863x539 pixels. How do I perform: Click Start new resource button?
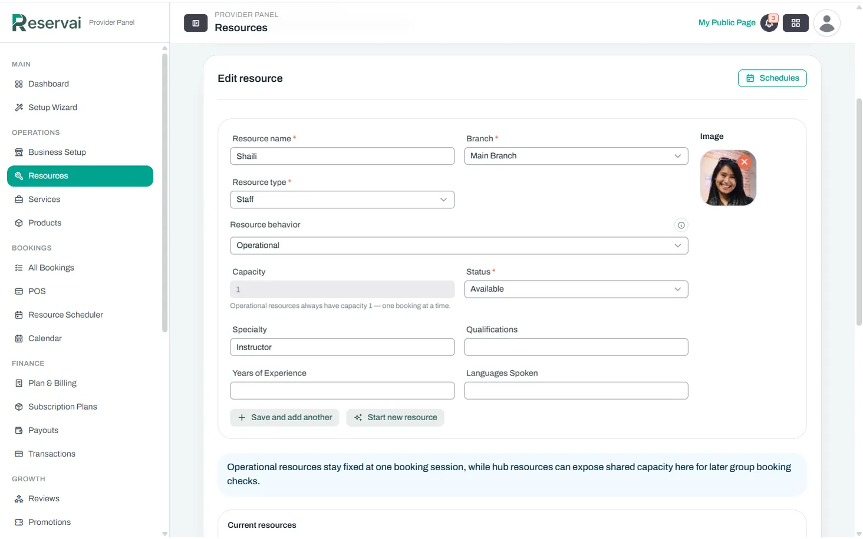click(395, 418)
